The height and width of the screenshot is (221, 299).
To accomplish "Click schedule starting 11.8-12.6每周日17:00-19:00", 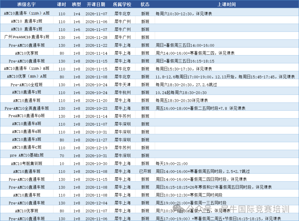I will [x=225, y=77].
